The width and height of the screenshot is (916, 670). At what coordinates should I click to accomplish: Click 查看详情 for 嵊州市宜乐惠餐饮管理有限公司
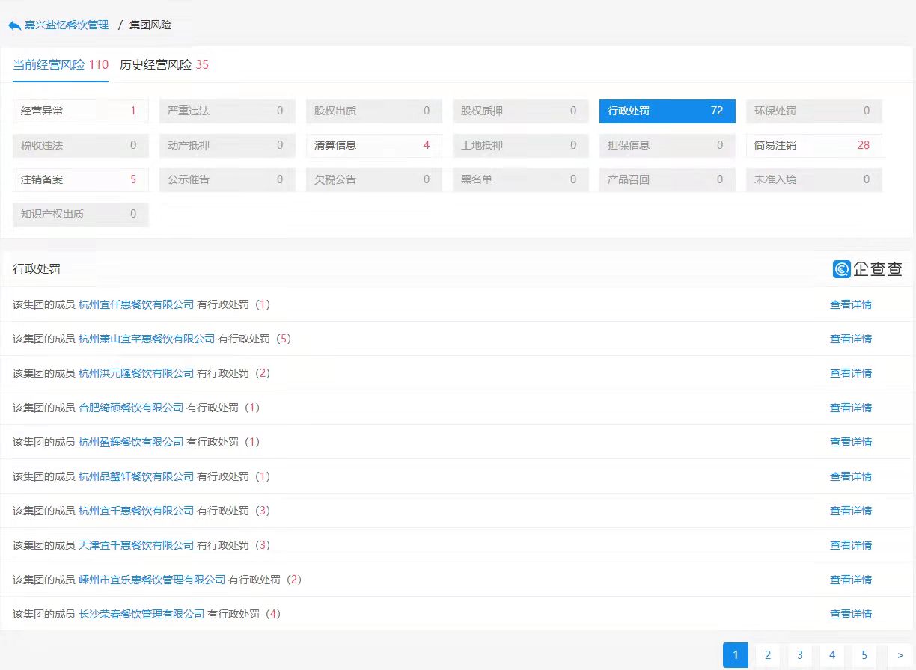pyautogui.click(x=851, y=580)
